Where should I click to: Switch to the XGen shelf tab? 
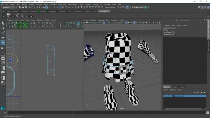[95, 11]
